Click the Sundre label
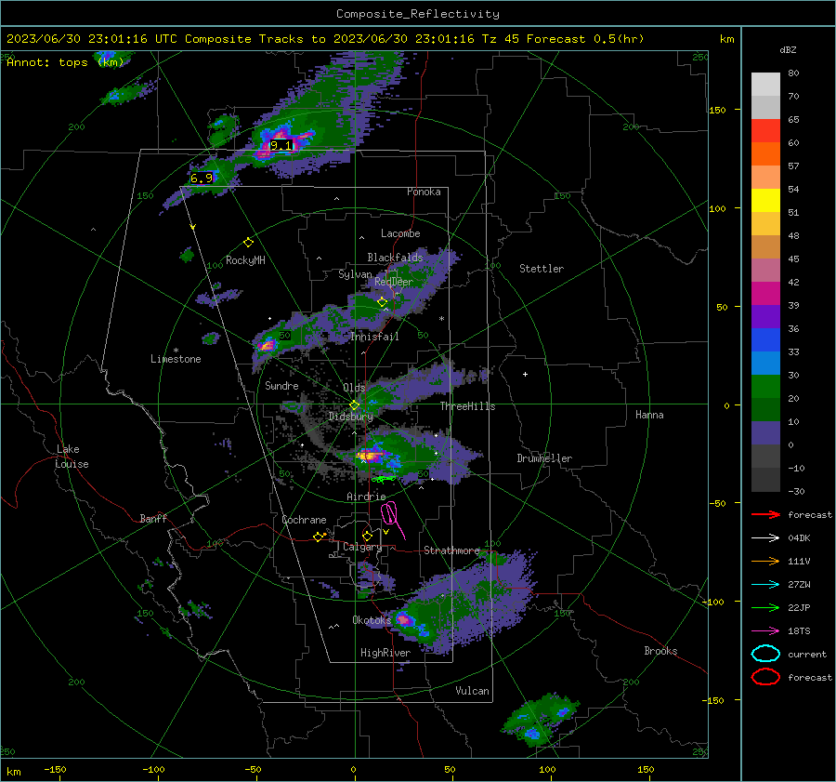This screenshot has width=836, height=782. click(281, 385)
